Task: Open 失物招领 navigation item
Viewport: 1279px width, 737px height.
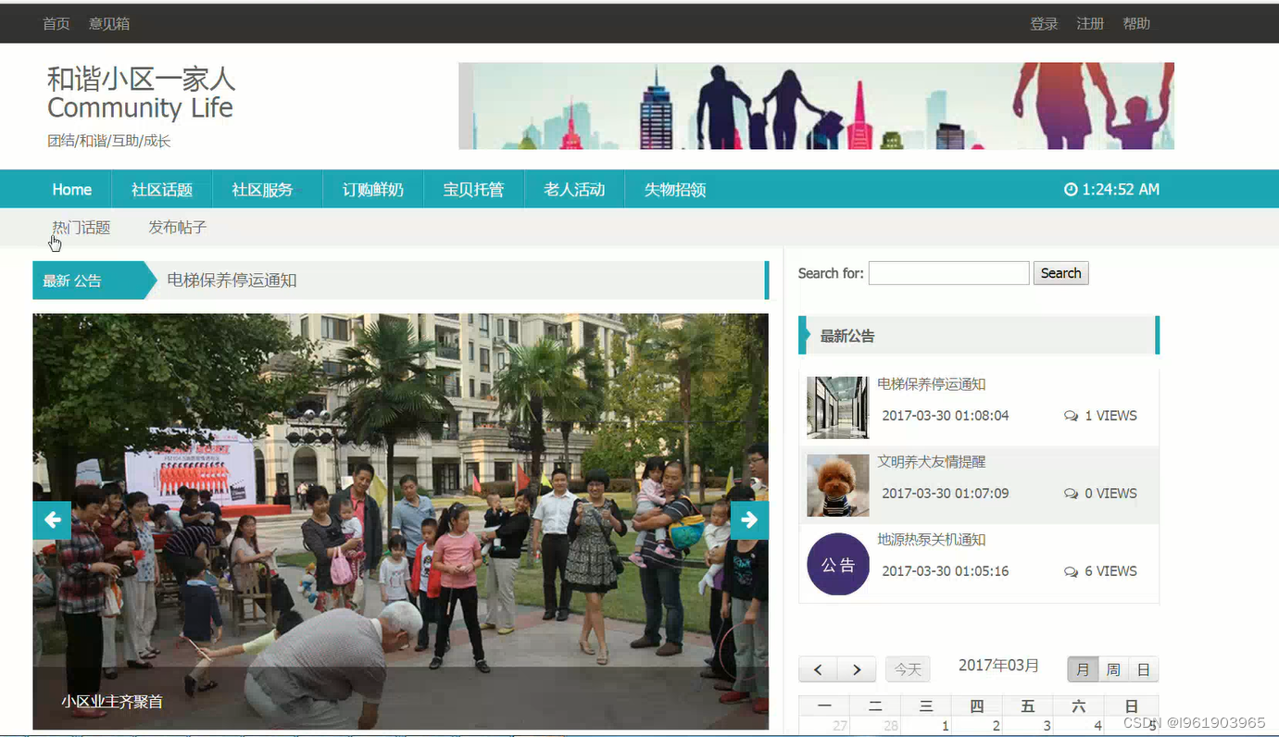Action: point(675,190)
